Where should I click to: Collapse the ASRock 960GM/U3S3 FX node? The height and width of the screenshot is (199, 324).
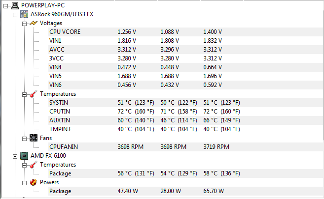coord(15,15)
